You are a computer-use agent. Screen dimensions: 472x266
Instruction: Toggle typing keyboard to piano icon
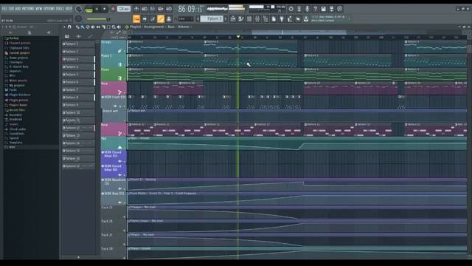click(136, 19)
